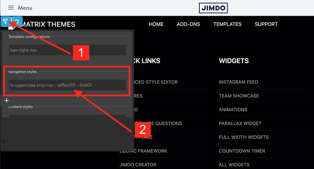Click the WIDGETS heading

point(234,61)
